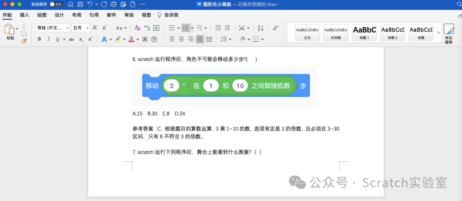462x201 pixels.
Task: Click the red font color A
Action: 131,39
